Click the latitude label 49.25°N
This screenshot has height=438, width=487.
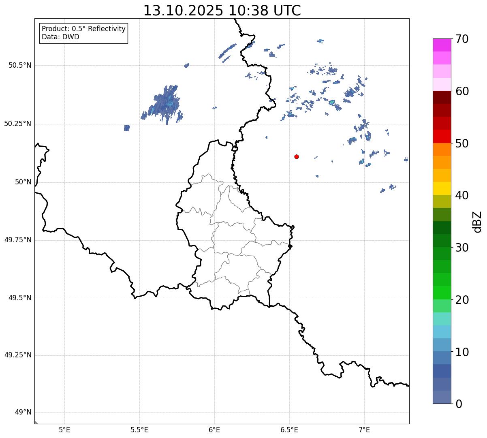(17, 355)
